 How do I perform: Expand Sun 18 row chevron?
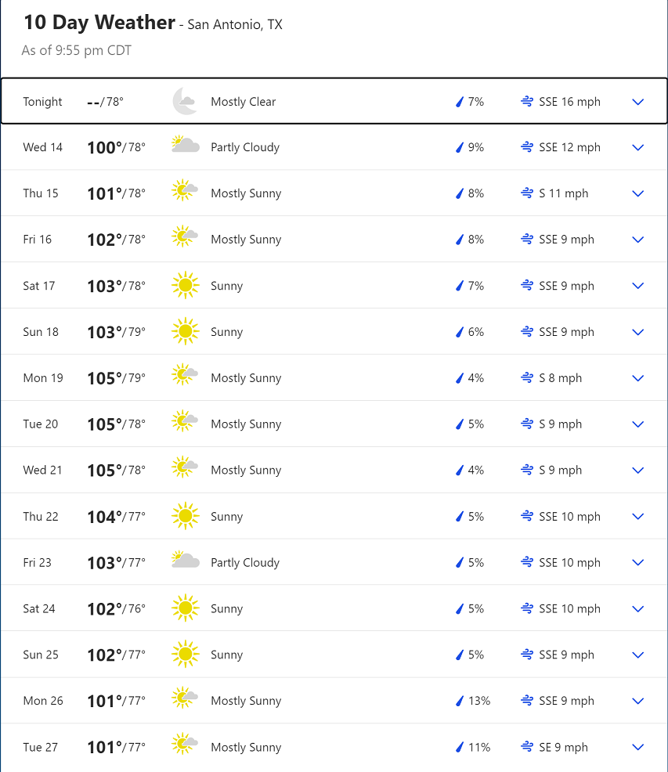(x=638, y=332)
